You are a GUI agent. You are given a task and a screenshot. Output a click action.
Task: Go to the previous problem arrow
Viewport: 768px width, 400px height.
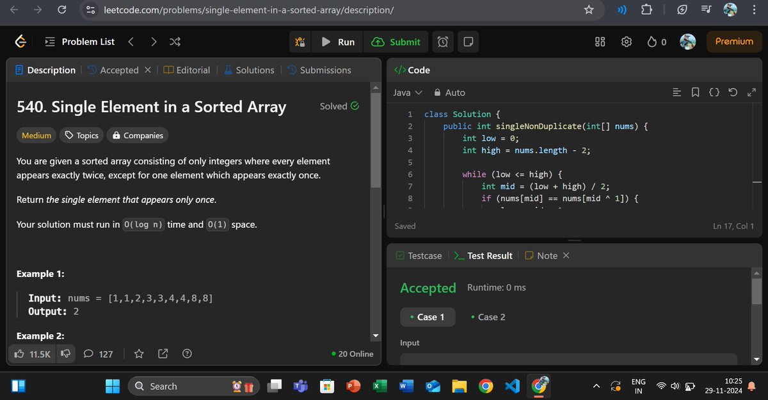tap(131, 42)
